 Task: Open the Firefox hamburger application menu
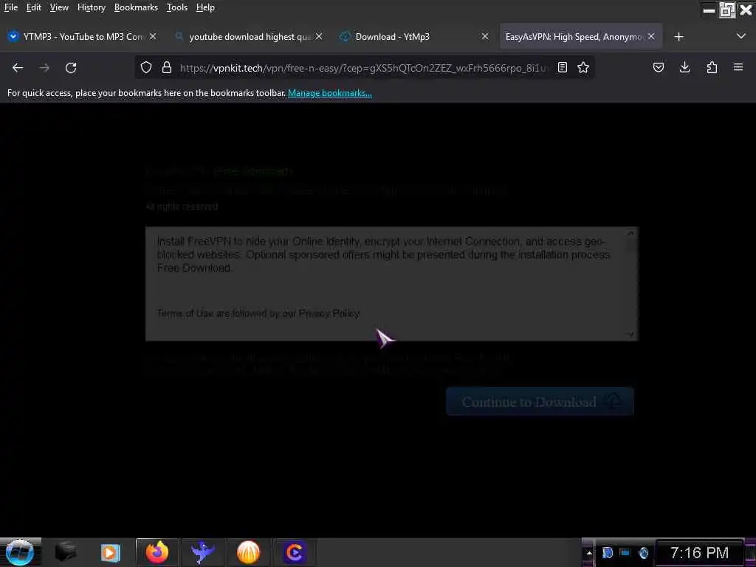coord(738,67)
